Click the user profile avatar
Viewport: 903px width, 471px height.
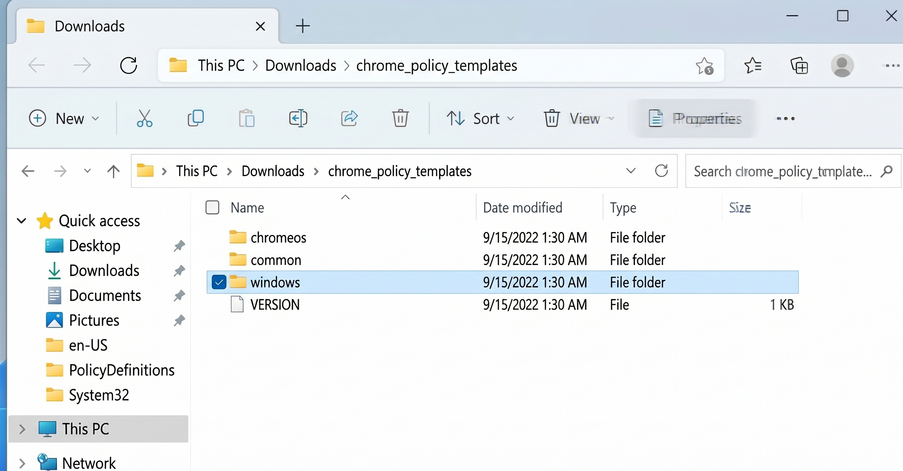[x=842, y=66]
